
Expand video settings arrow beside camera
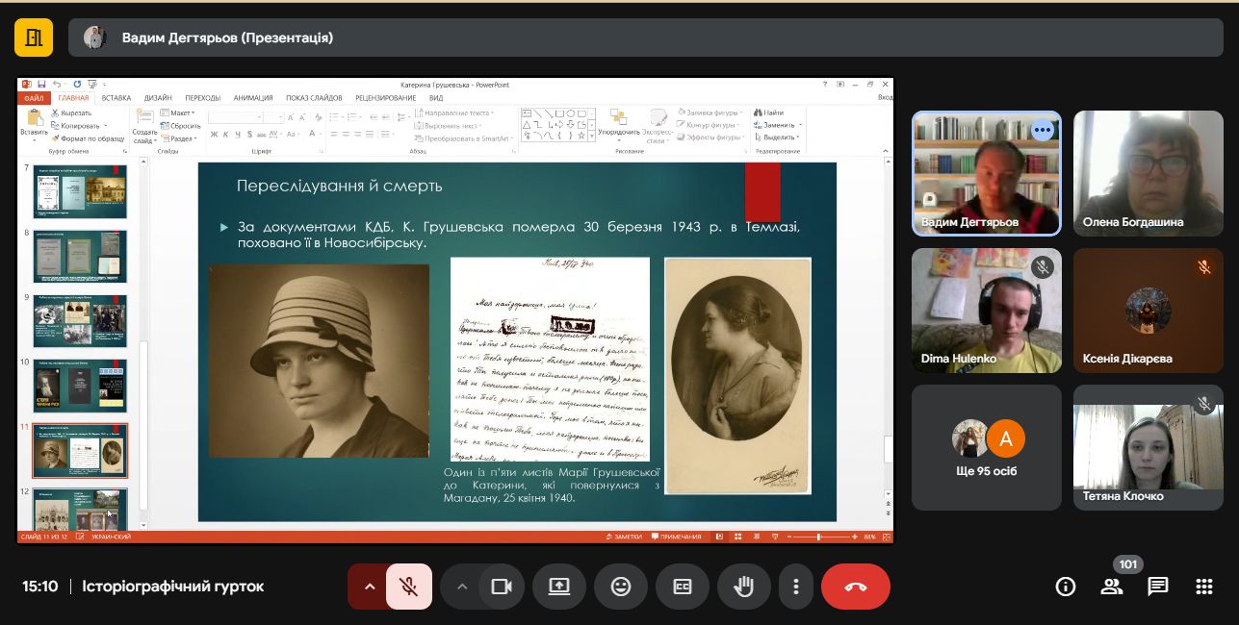(x=461, y=587)
